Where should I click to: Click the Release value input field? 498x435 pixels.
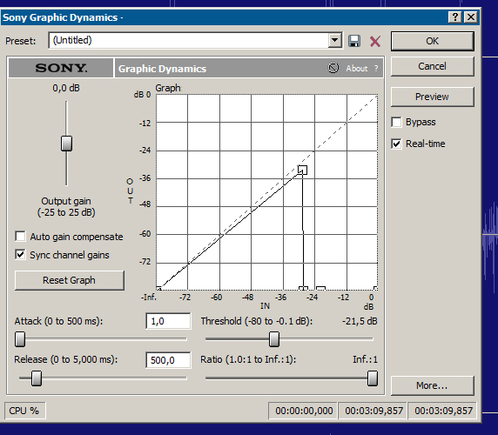[168, 360]
